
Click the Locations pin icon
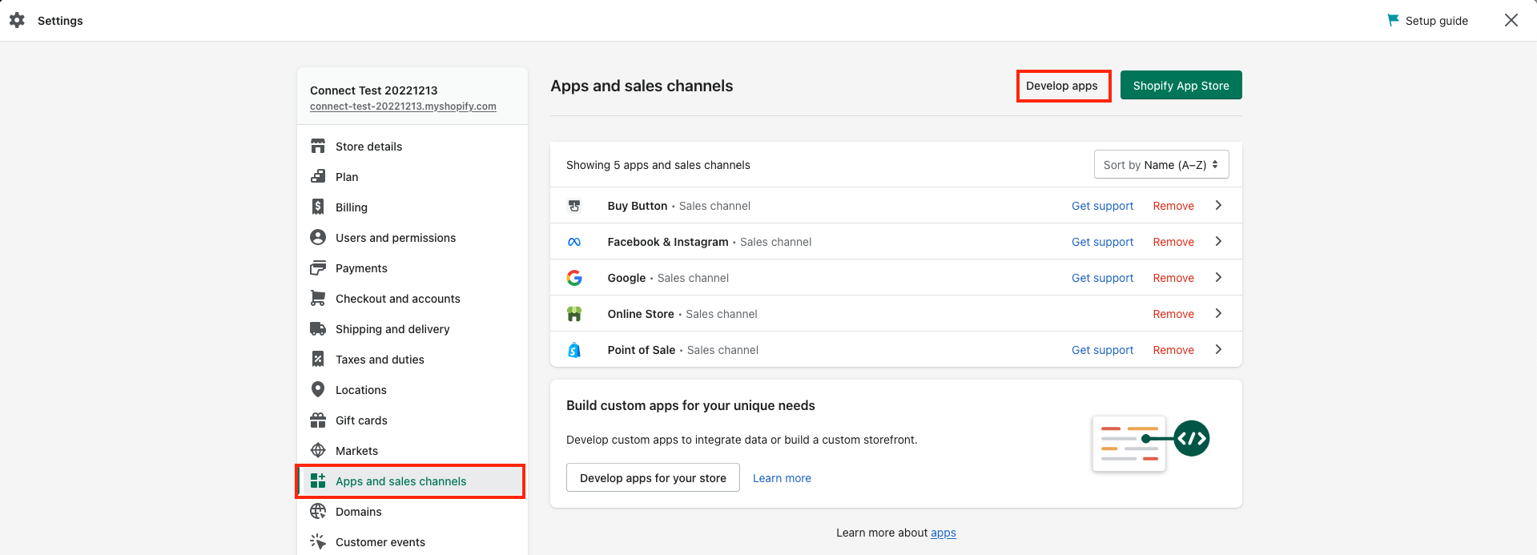[x=318, y=389]
